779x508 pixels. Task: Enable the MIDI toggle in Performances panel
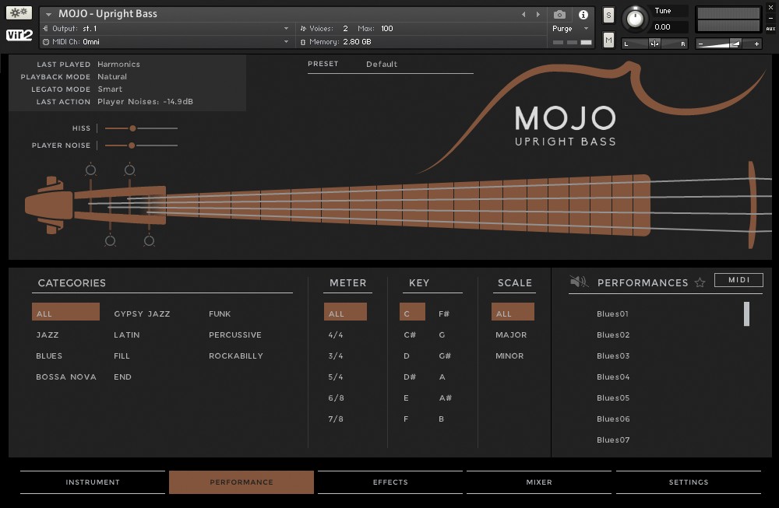(x=738, y=279)
